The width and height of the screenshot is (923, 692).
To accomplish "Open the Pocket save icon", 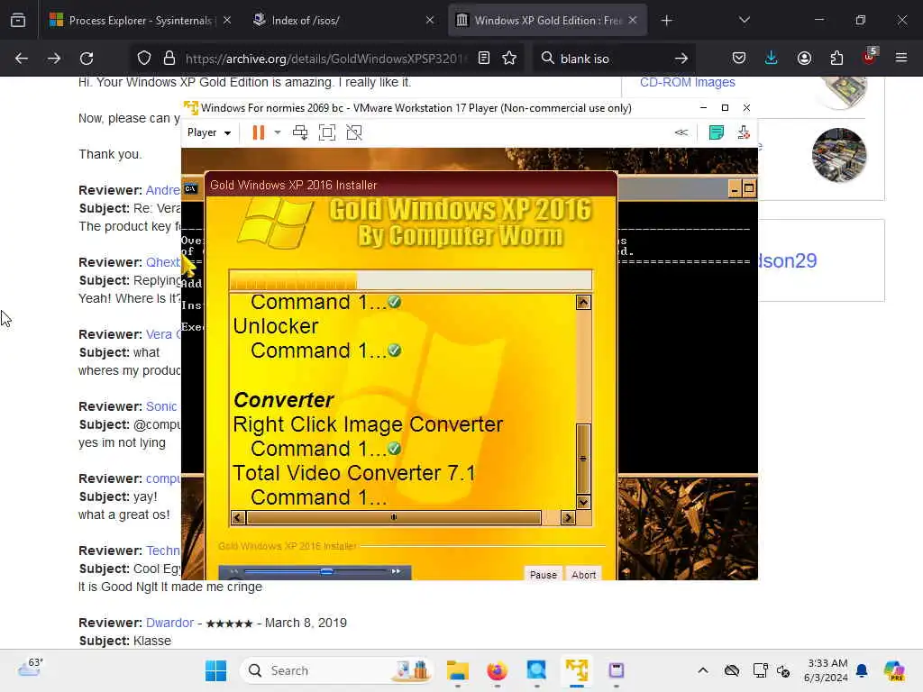I will 739,59.
